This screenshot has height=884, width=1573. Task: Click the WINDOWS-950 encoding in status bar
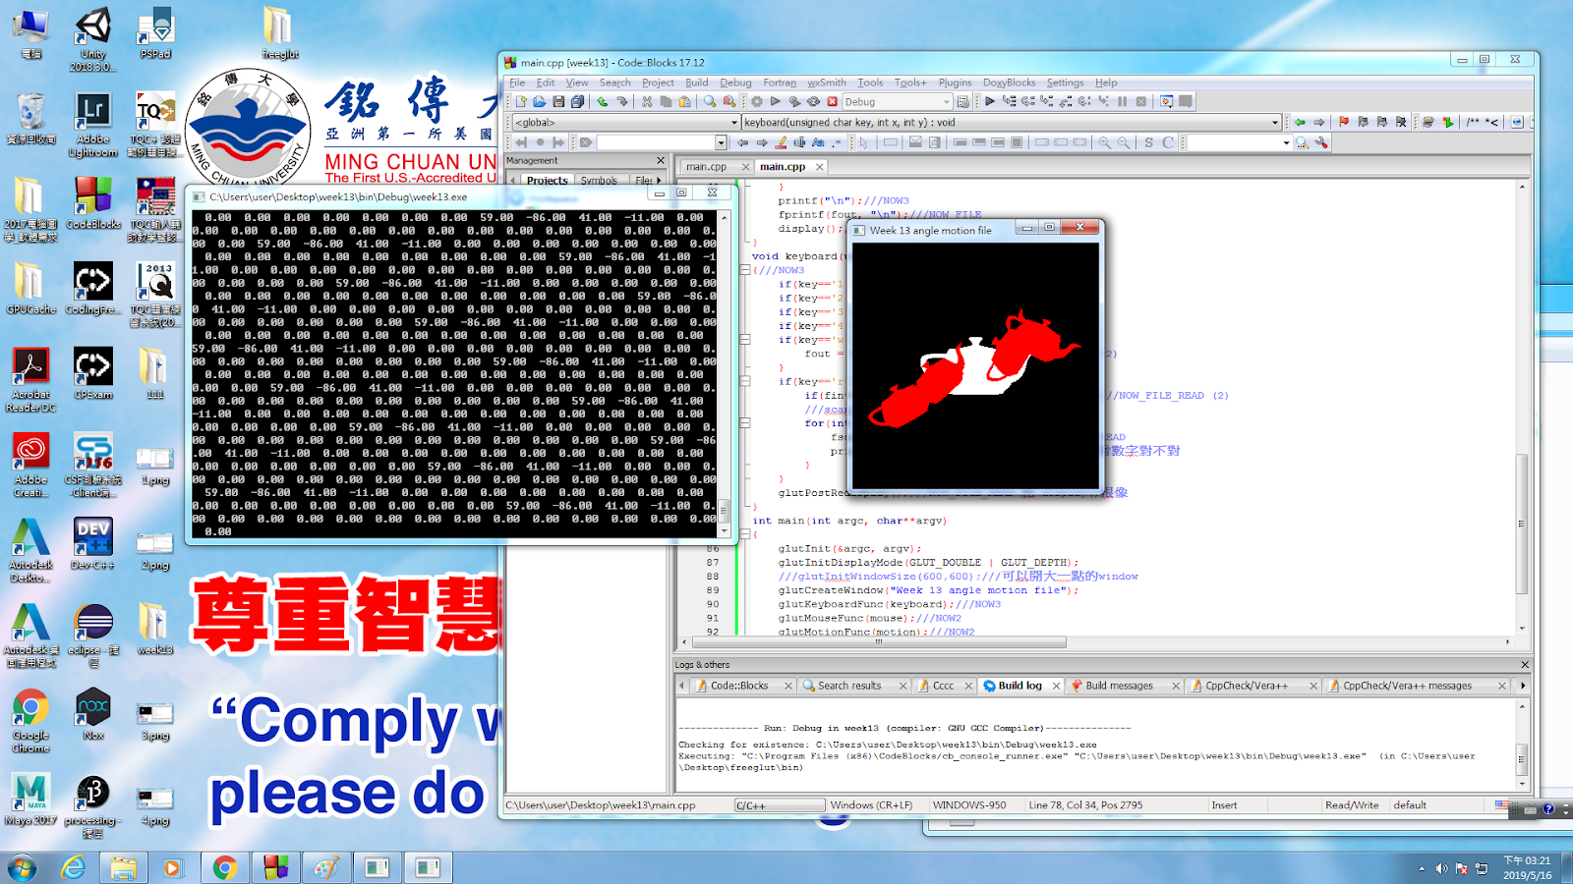click(x=969, y=805)
